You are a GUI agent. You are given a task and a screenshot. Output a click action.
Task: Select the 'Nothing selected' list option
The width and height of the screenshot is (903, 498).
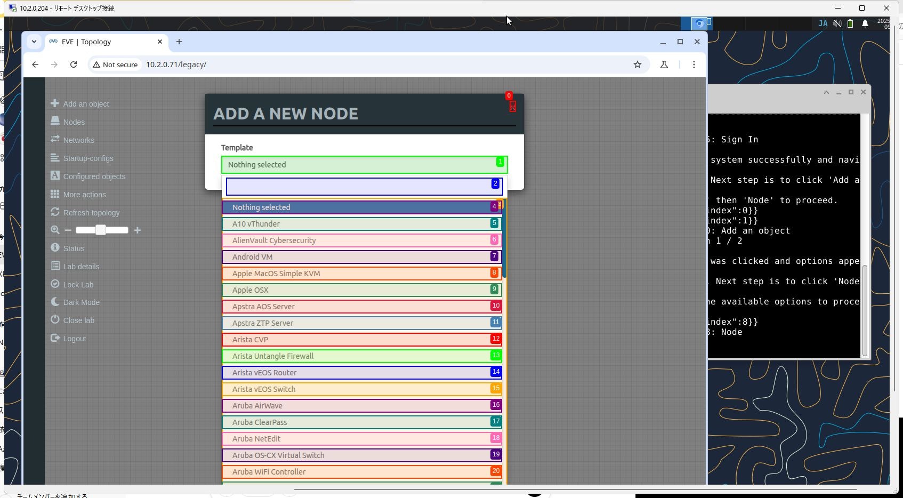362,207
